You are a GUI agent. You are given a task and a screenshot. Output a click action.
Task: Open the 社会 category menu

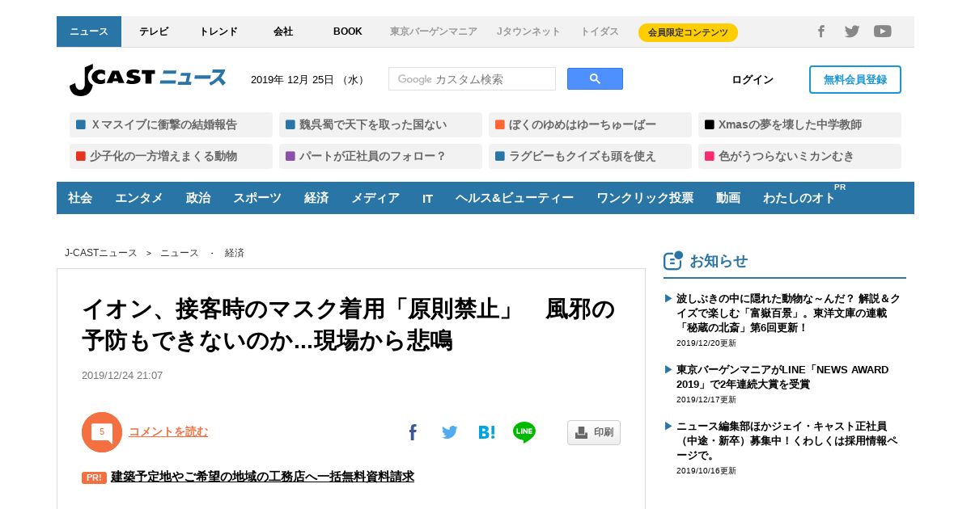pos(80,198)
